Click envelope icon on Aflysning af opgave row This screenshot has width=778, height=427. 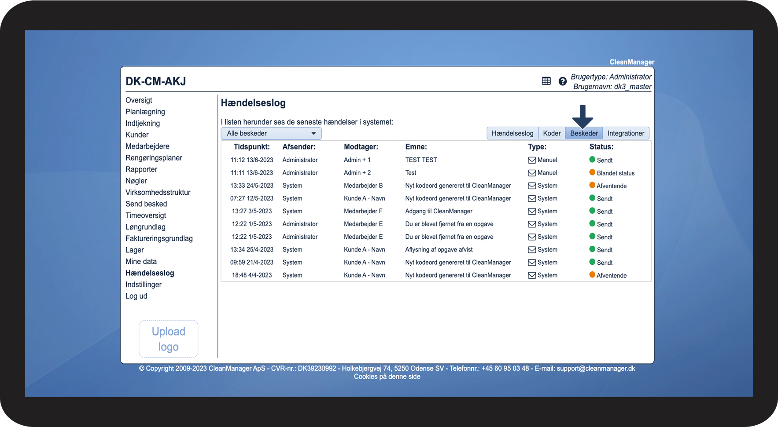532,250
